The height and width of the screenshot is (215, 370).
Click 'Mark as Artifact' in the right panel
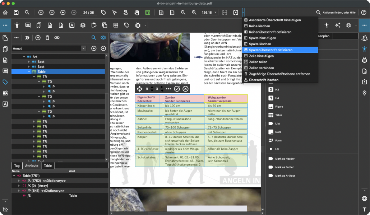point(285,176)
